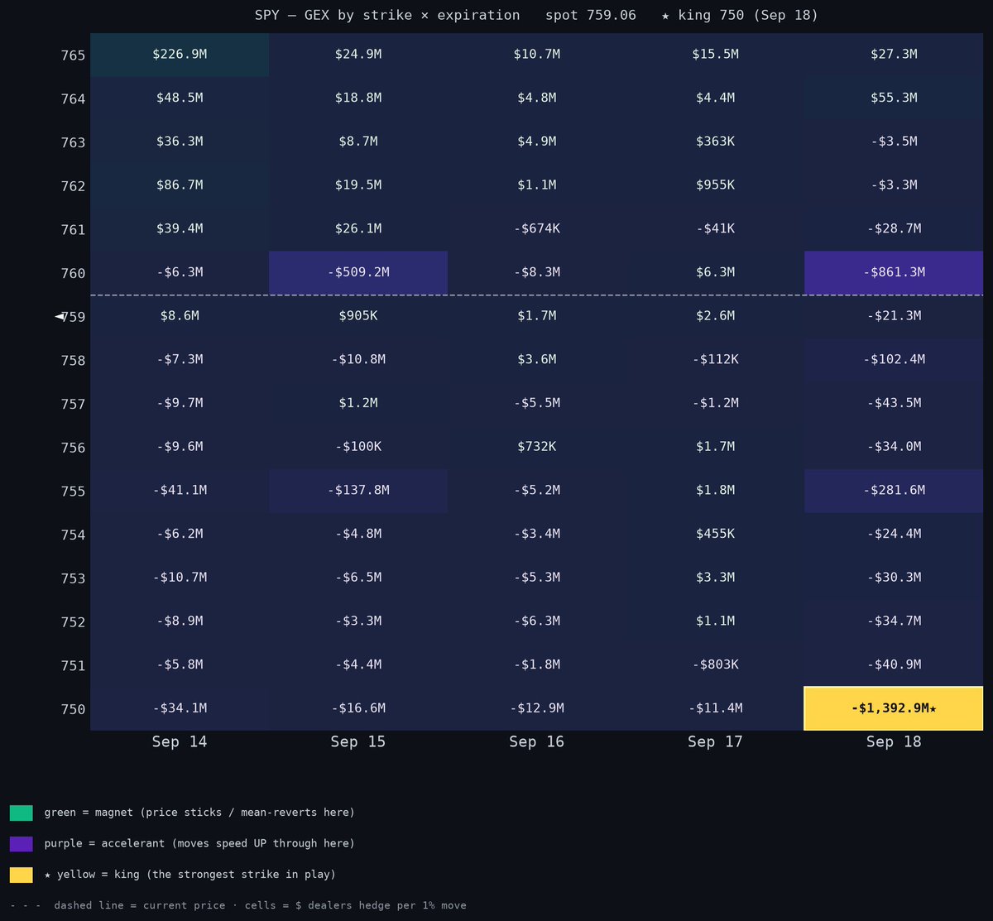Click the -$674K cell at strike 761

(x=536, y=229)
